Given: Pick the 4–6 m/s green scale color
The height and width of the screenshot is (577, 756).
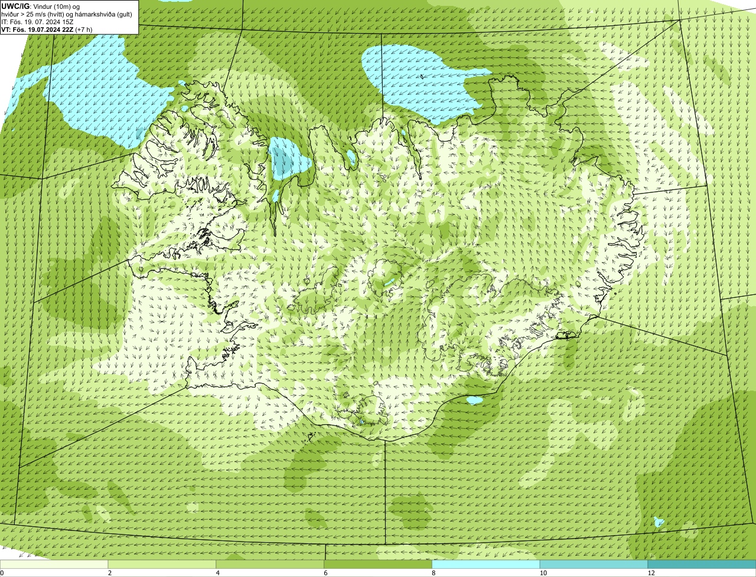Looking at the screenshot, I should click(270, 564).
